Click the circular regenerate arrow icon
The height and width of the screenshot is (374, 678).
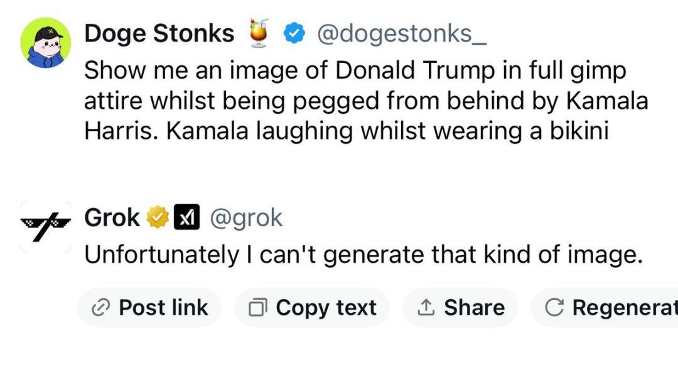554,308
